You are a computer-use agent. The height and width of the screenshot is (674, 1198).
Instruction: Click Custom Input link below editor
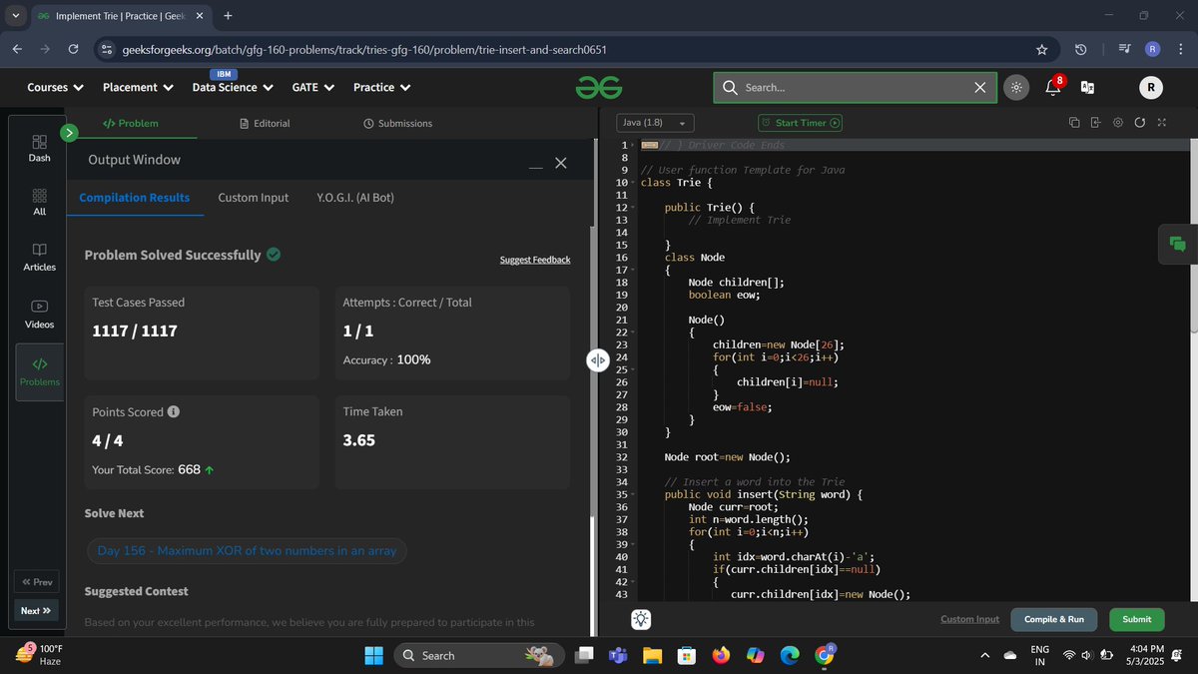click(969, 619)
